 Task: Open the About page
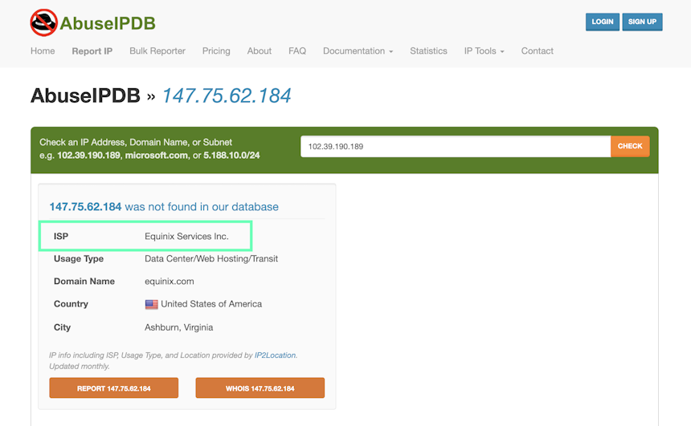(x=259, y=51)
